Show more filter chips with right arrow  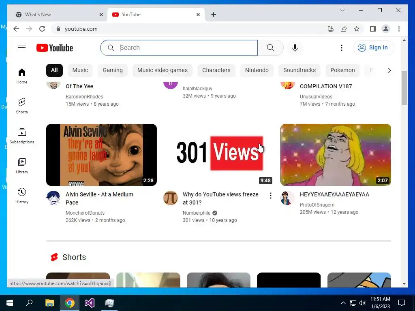pyautogui.click(x=389, y=70)
